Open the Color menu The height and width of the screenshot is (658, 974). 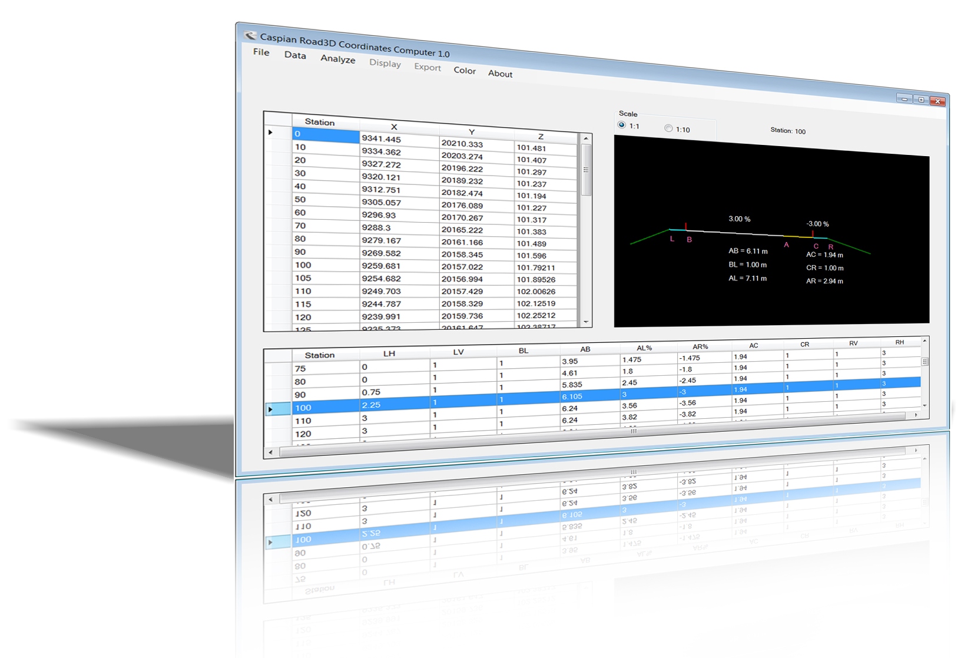click(x=465, y=70)
